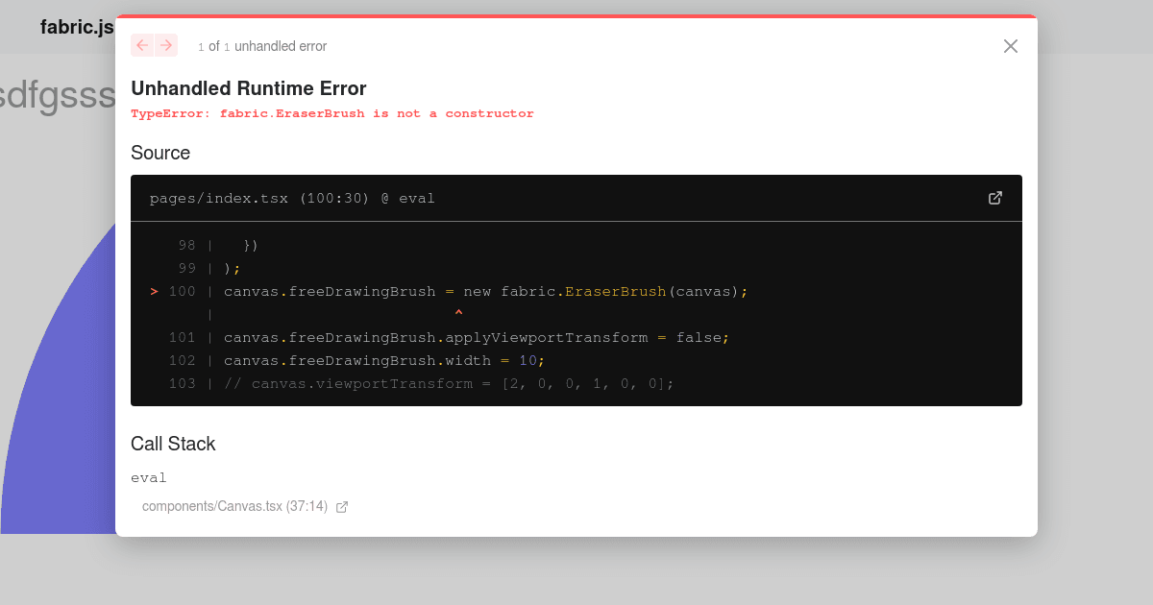This screenshot has width=1153, height=605.
Task: Click the external link icon beside Canvas.tsx
Action: click(342, 506)
